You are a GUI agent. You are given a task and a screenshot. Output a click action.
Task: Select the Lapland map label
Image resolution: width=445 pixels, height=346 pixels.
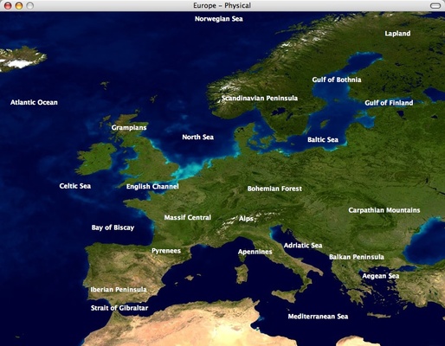[397, 34]
